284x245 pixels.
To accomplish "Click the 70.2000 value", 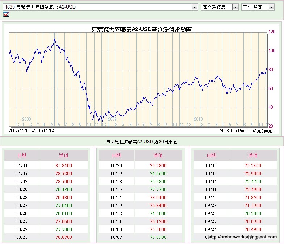I will [253, 213].
